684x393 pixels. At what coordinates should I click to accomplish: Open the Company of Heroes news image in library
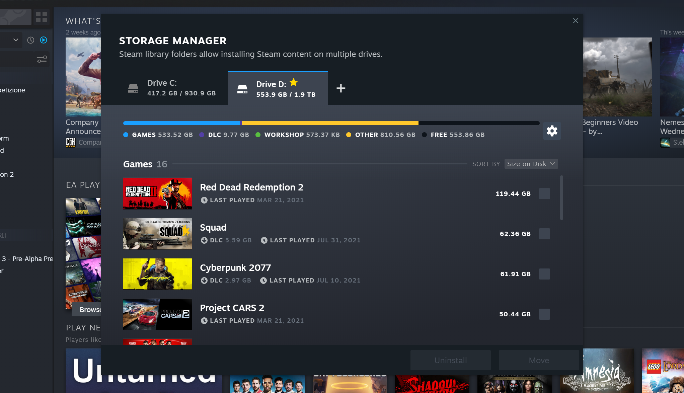(83, 77)
